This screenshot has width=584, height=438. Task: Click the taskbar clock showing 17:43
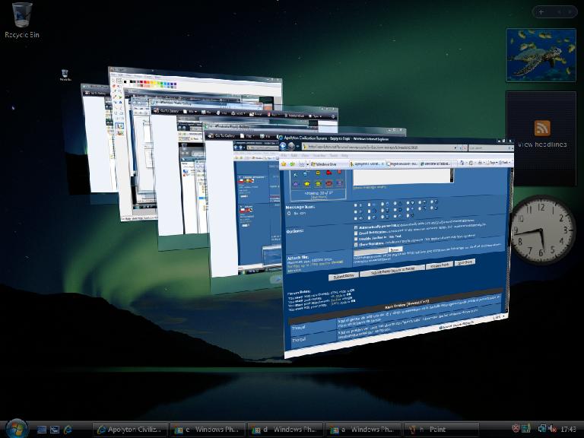(x=567, y=430)
